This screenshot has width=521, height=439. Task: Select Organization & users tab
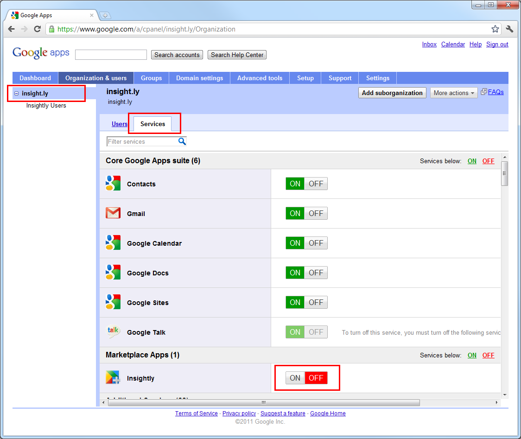pyautogui.click(x=96, y=78)
